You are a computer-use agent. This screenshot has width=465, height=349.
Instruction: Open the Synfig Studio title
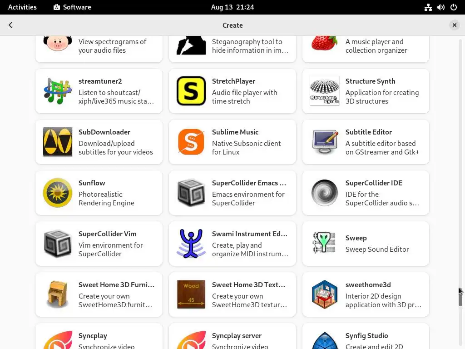coord(366,336)
